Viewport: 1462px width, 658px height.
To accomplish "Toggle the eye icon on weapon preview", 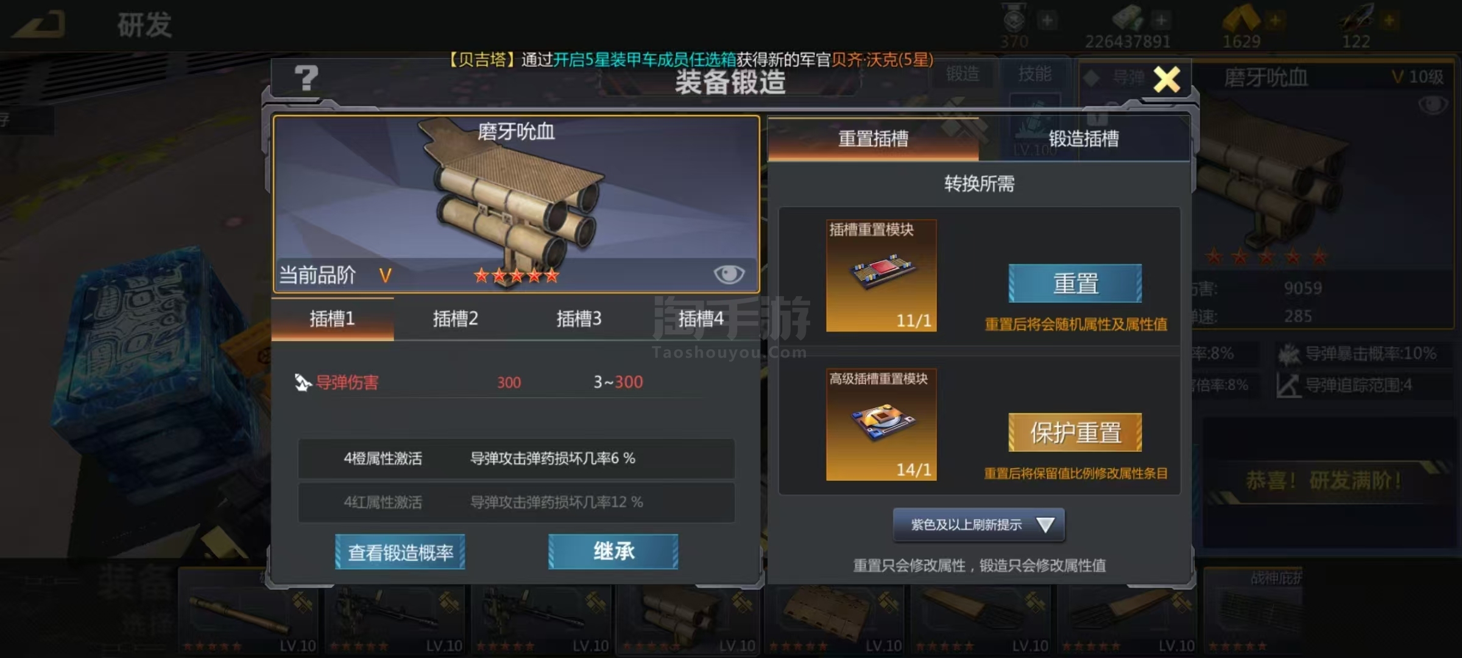I will tap(729, 275).
